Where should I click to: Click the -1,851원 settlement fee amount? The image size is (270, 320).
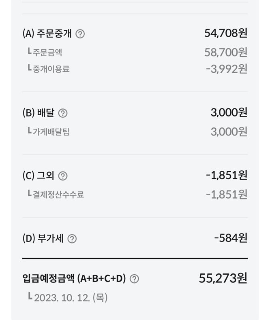click(x=226, y=194)
